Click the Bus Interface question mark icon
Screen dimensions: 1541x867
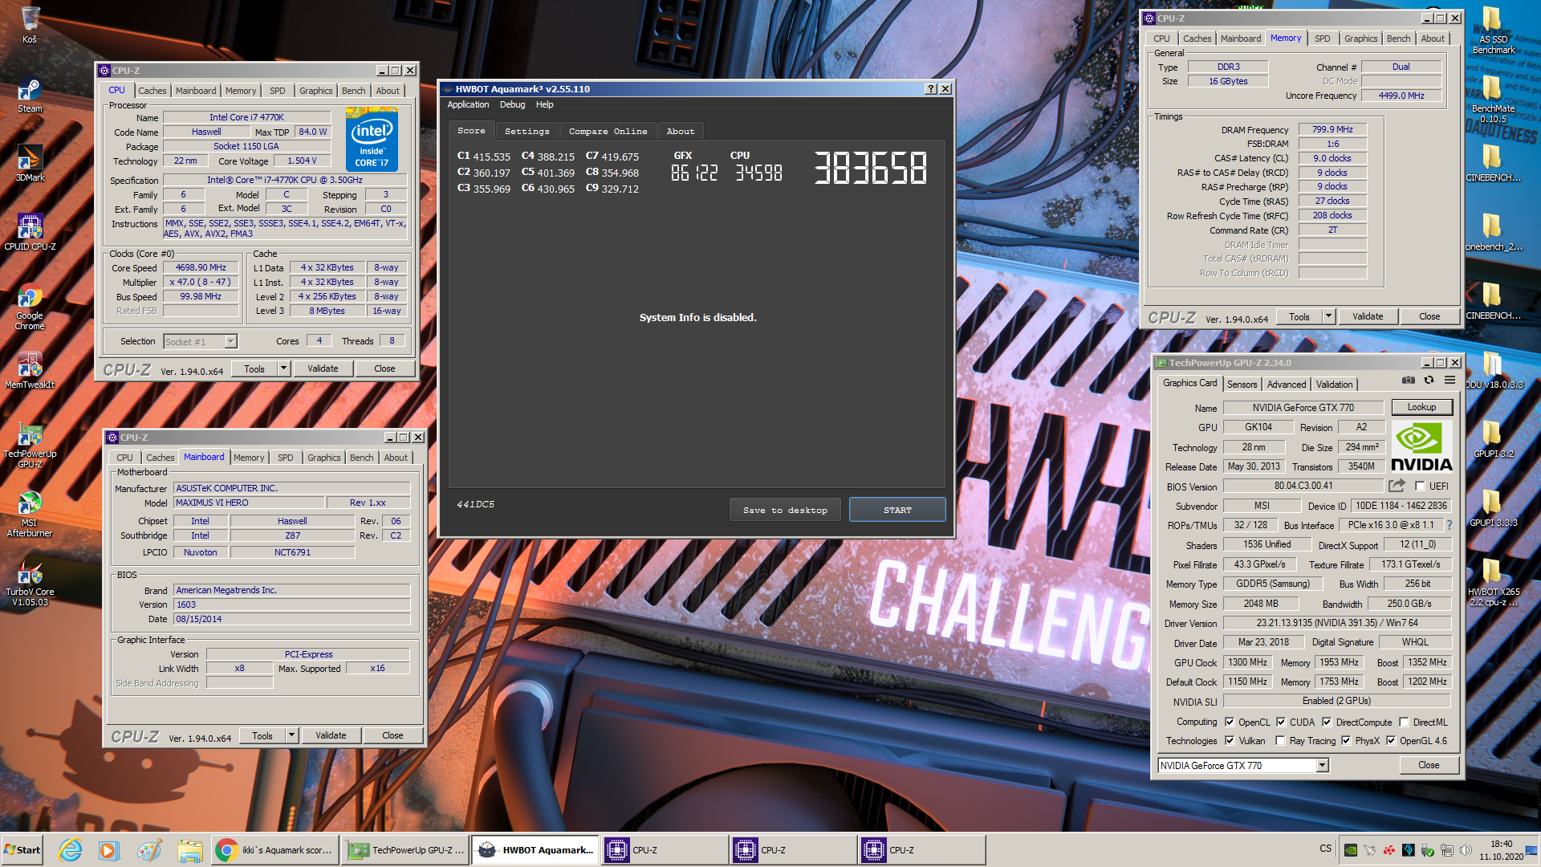tap(1449, 525)
